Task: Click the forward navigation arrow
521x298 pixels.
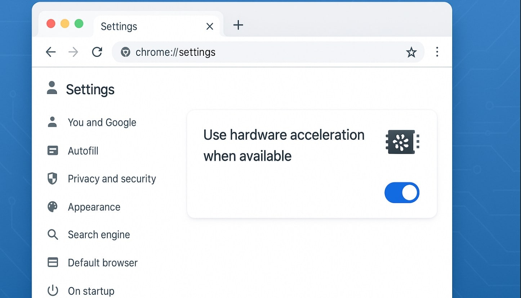Action: 73,52
